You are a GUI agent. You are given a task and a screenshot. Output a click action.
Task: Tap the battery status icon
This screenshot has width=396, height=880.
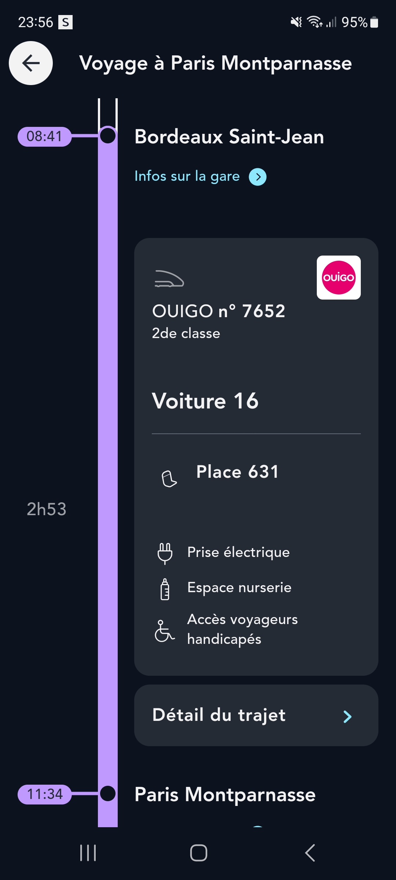point(374,22)
